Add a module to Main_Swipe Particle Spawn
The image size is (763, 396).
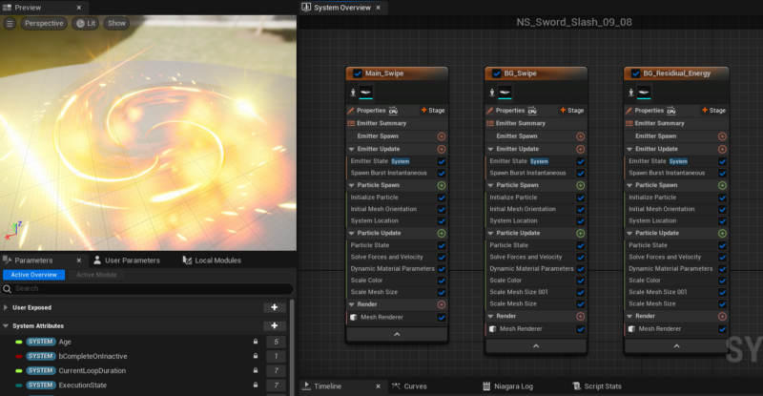tap(442, 185)
